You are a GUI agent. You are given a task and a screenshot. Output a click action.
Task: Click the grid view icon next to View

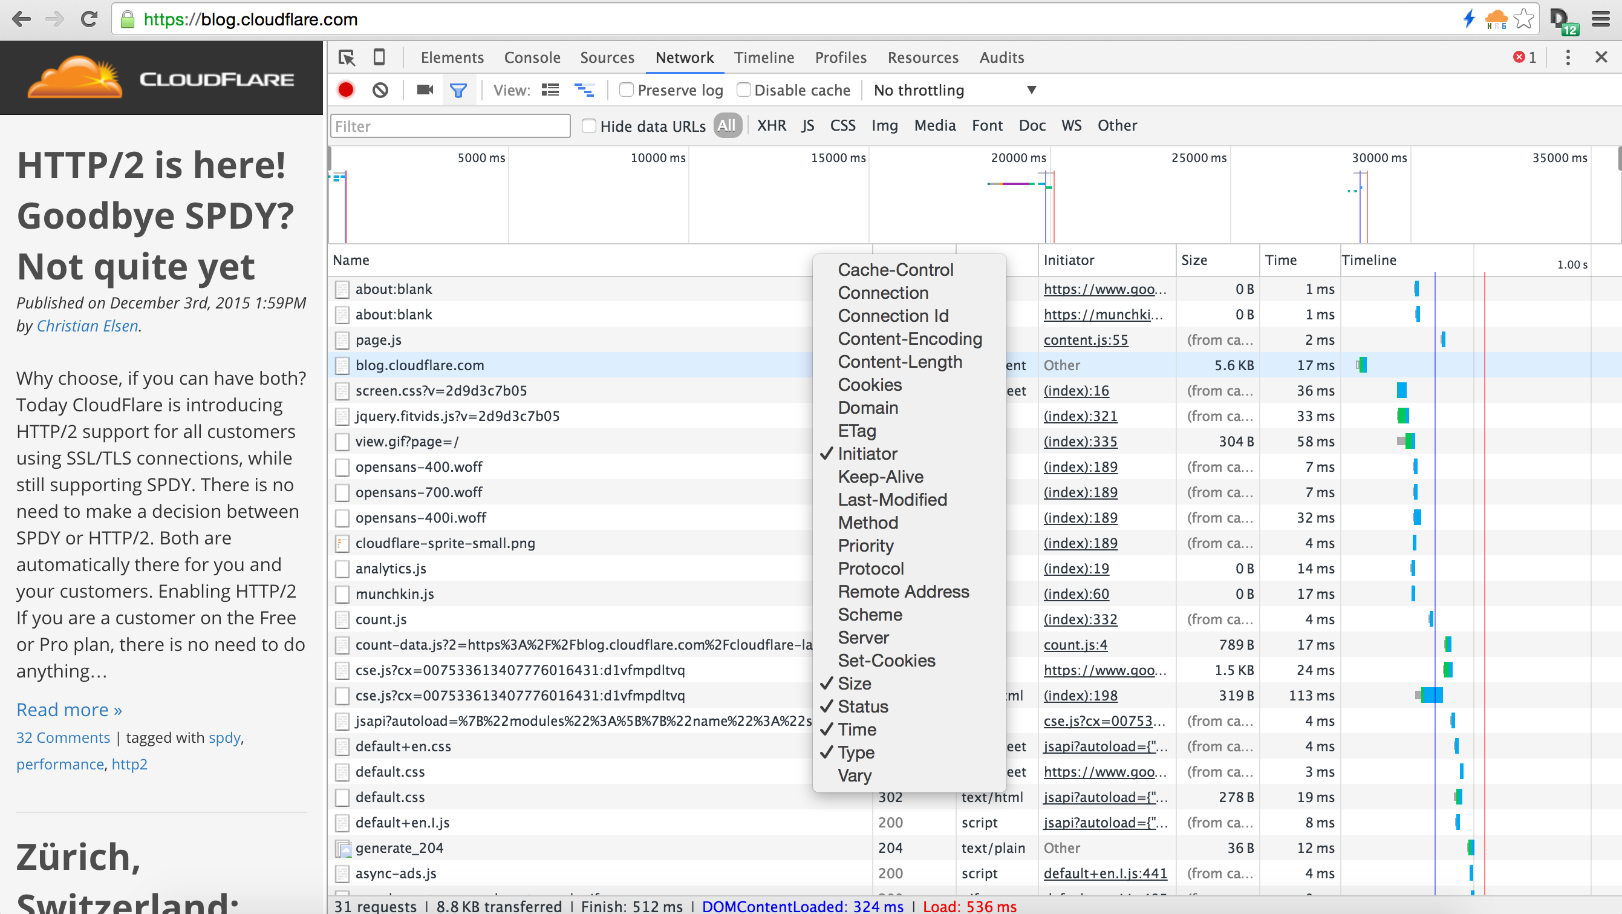549,90
